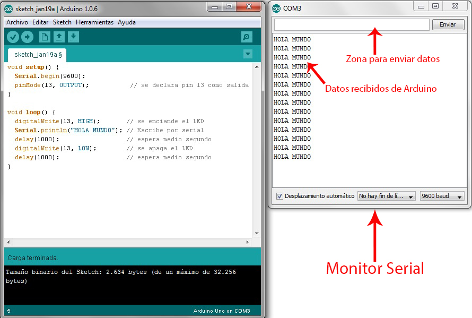
Task: Click the Upload arrow icon
Action: [x=27, y=37]
